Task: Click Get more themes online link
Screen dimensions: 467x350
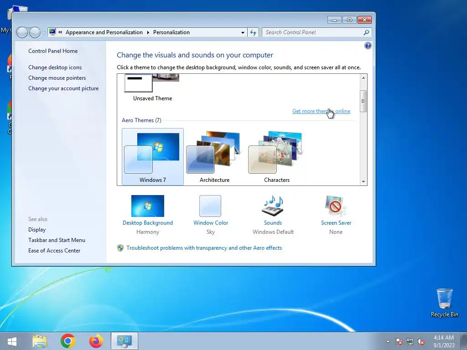Action: coord(321,111)
